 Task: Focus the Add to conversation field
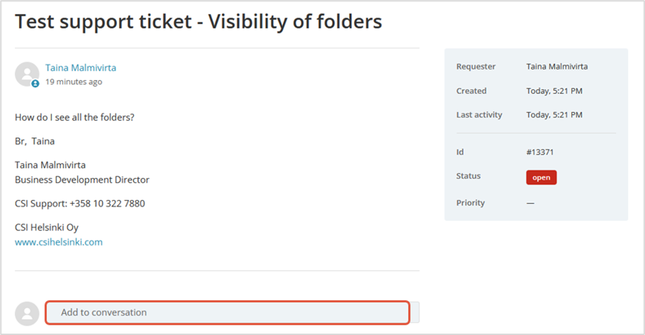(228, 312)
